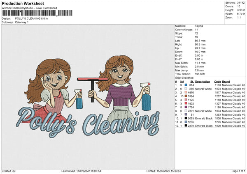Image resolution: width=247 pixels, height=174 pixels.
Task: Click Emerald Black description in stop row 10
Action: (204, 118)
